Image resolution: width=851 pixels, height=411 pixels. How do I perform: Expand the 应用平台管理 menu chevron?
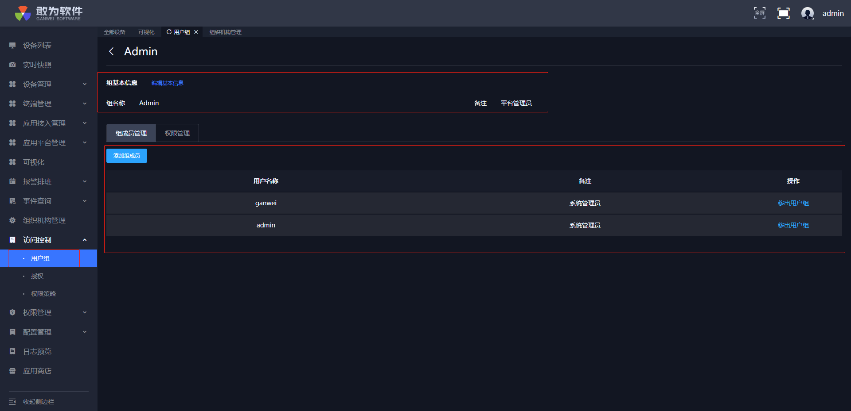pos(85,143)
